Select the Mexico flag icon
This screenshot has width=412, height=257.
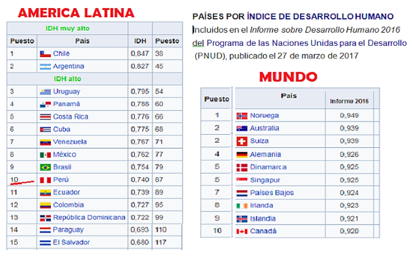(x=45, y=155)
